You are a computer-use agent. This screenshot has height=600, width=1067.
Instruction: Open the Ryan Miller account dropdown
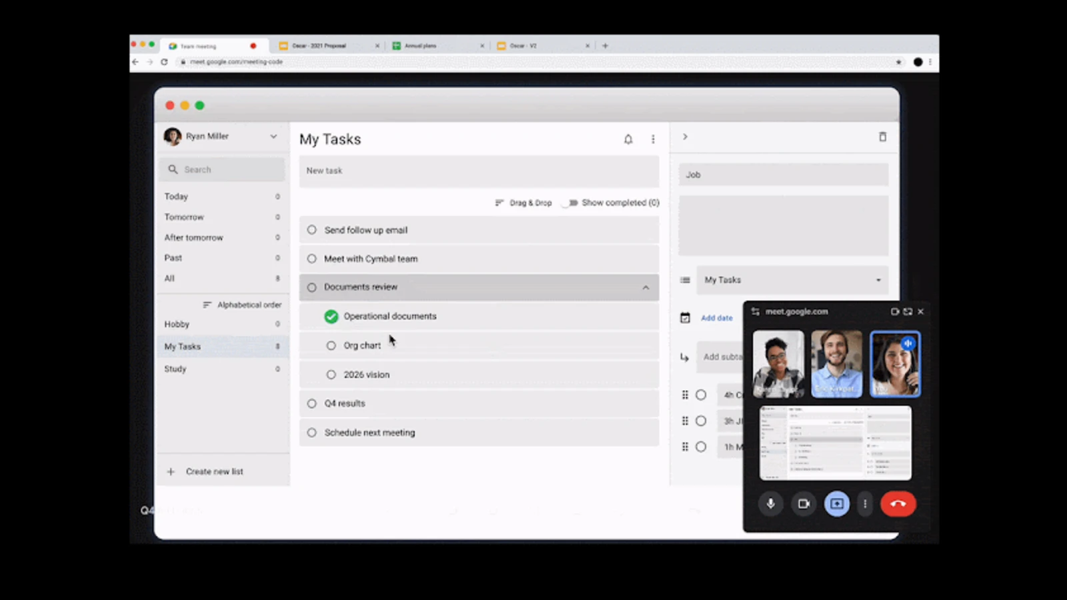pyautogui.click(x=273, y=137)
